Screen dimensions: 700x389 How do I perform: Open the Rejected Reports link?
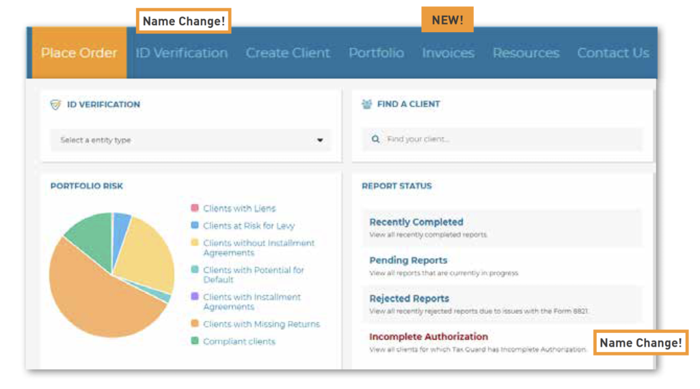pos(409,299)
